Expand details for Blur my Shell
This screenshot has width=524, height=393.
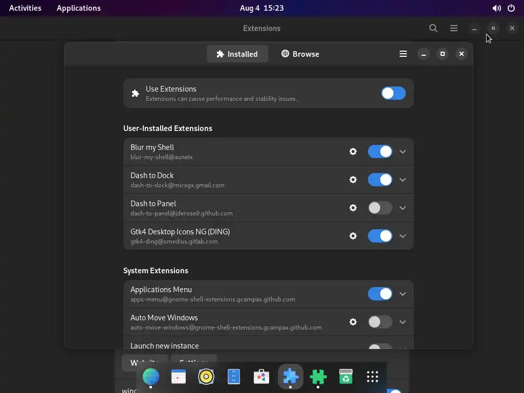point(403,151)
